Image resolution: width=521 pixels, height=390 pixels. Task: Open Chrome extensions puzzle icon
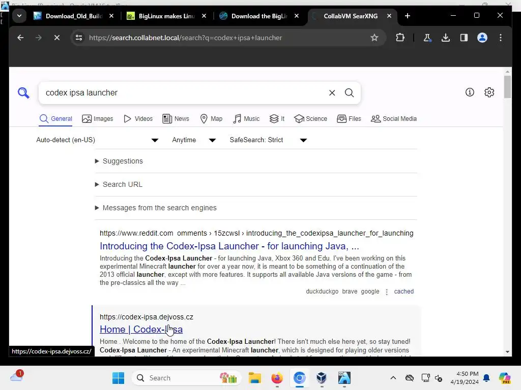point(400,38)
